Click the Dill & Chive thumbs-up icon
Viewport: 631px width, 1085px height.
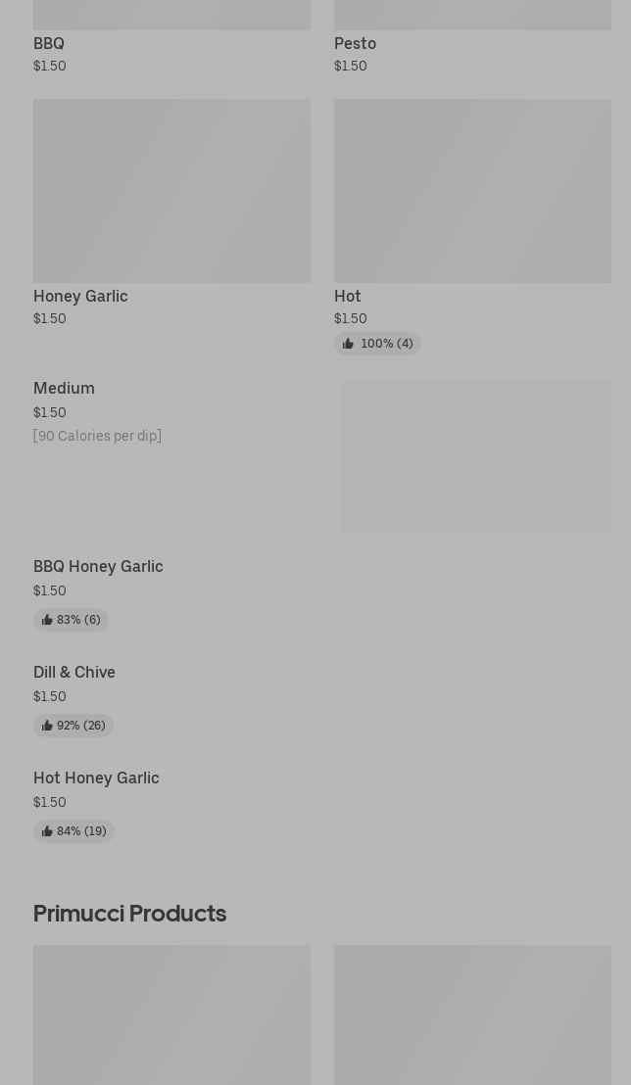[x=47, y=726]
